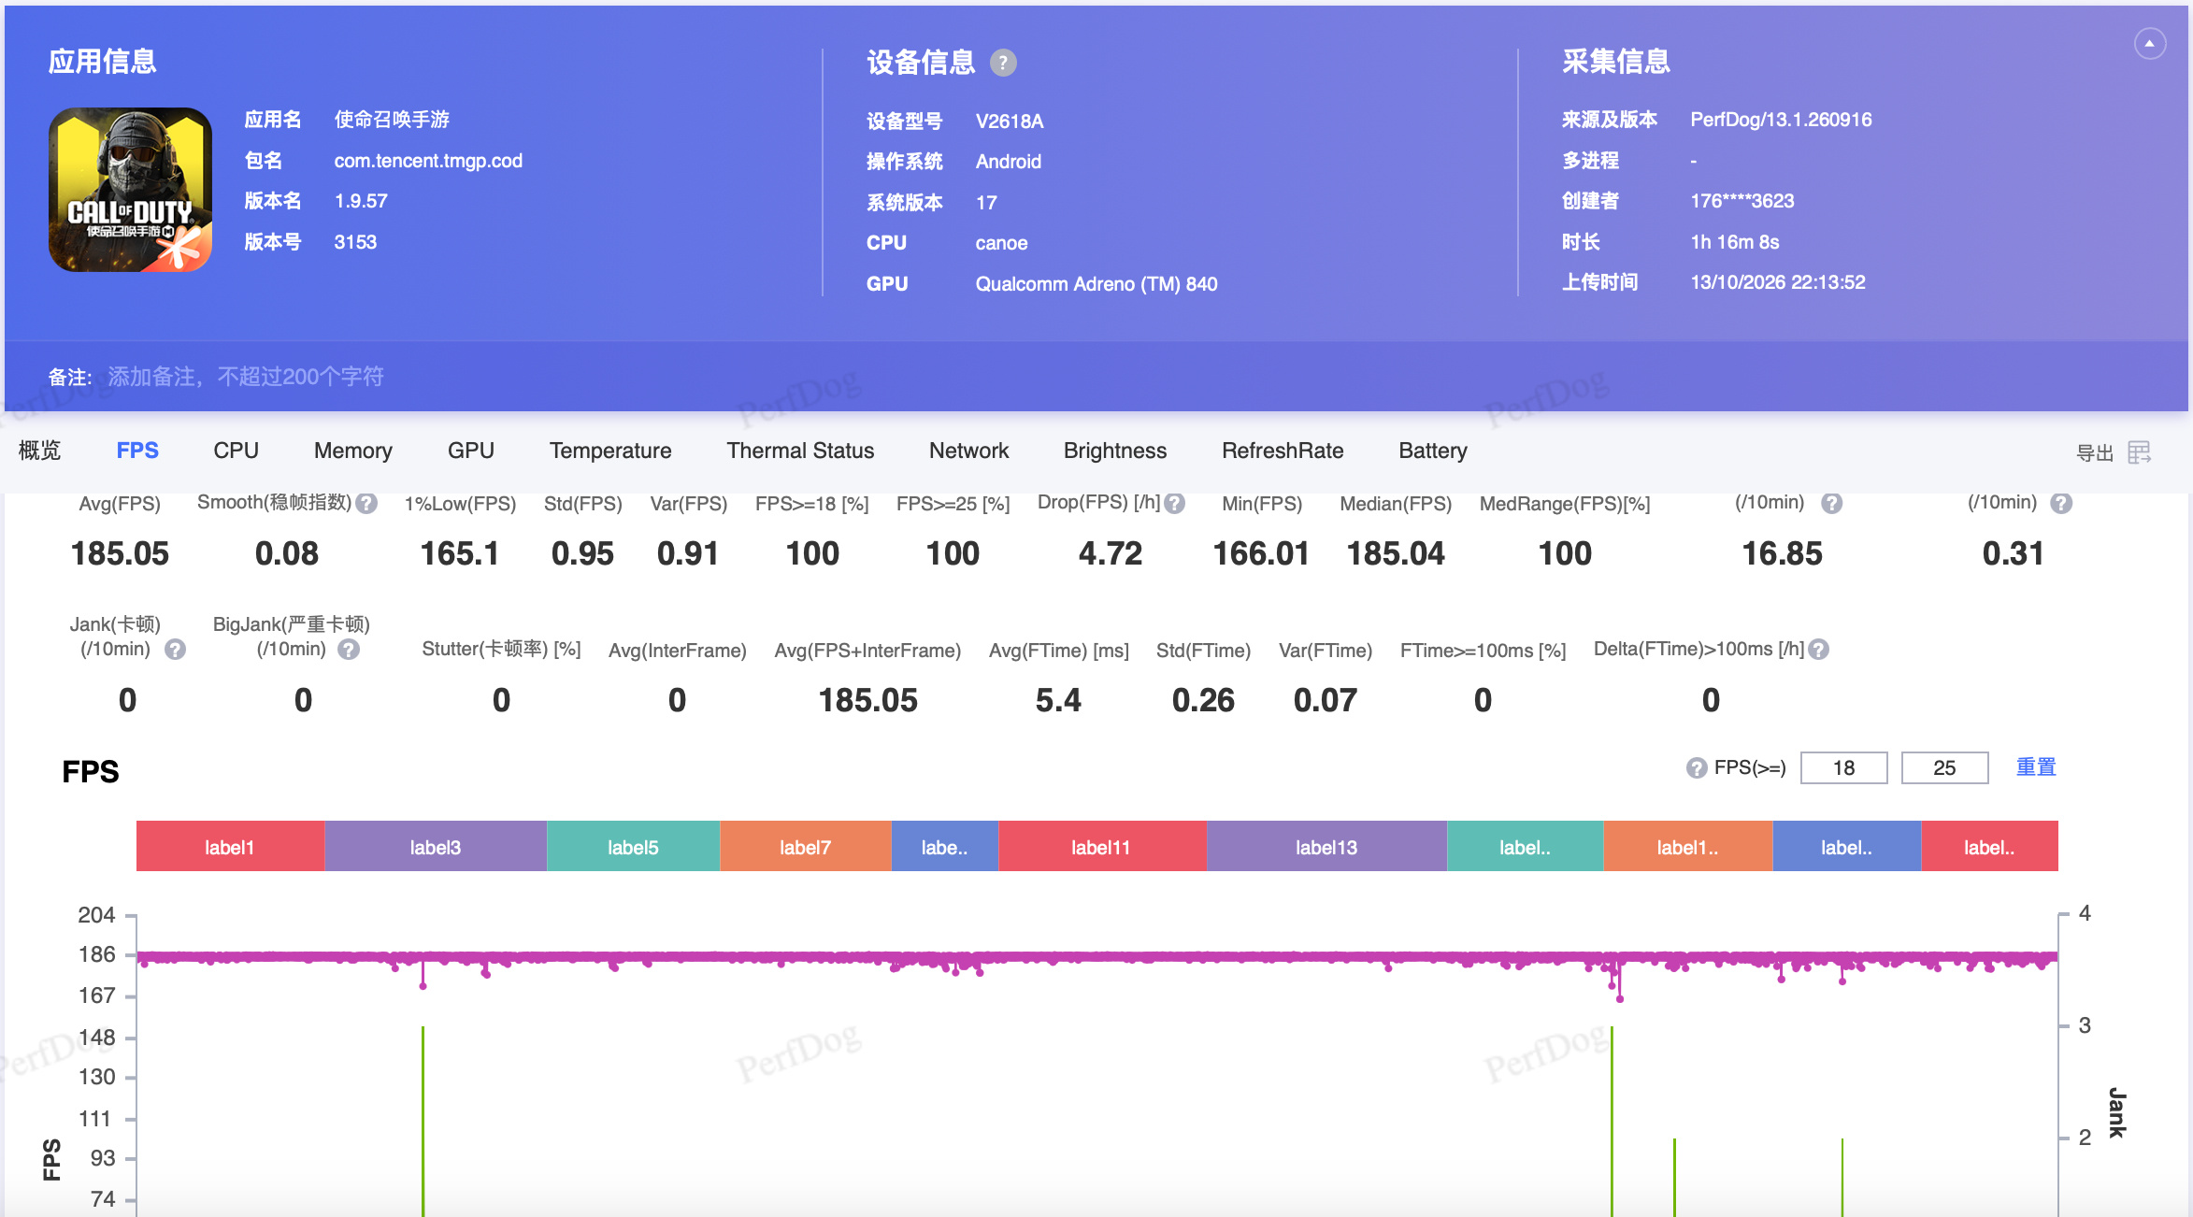This screenshot has width=2193, height=1217.
Task: Open the RefreshRate tab
Action: [x=1283, y=451]
